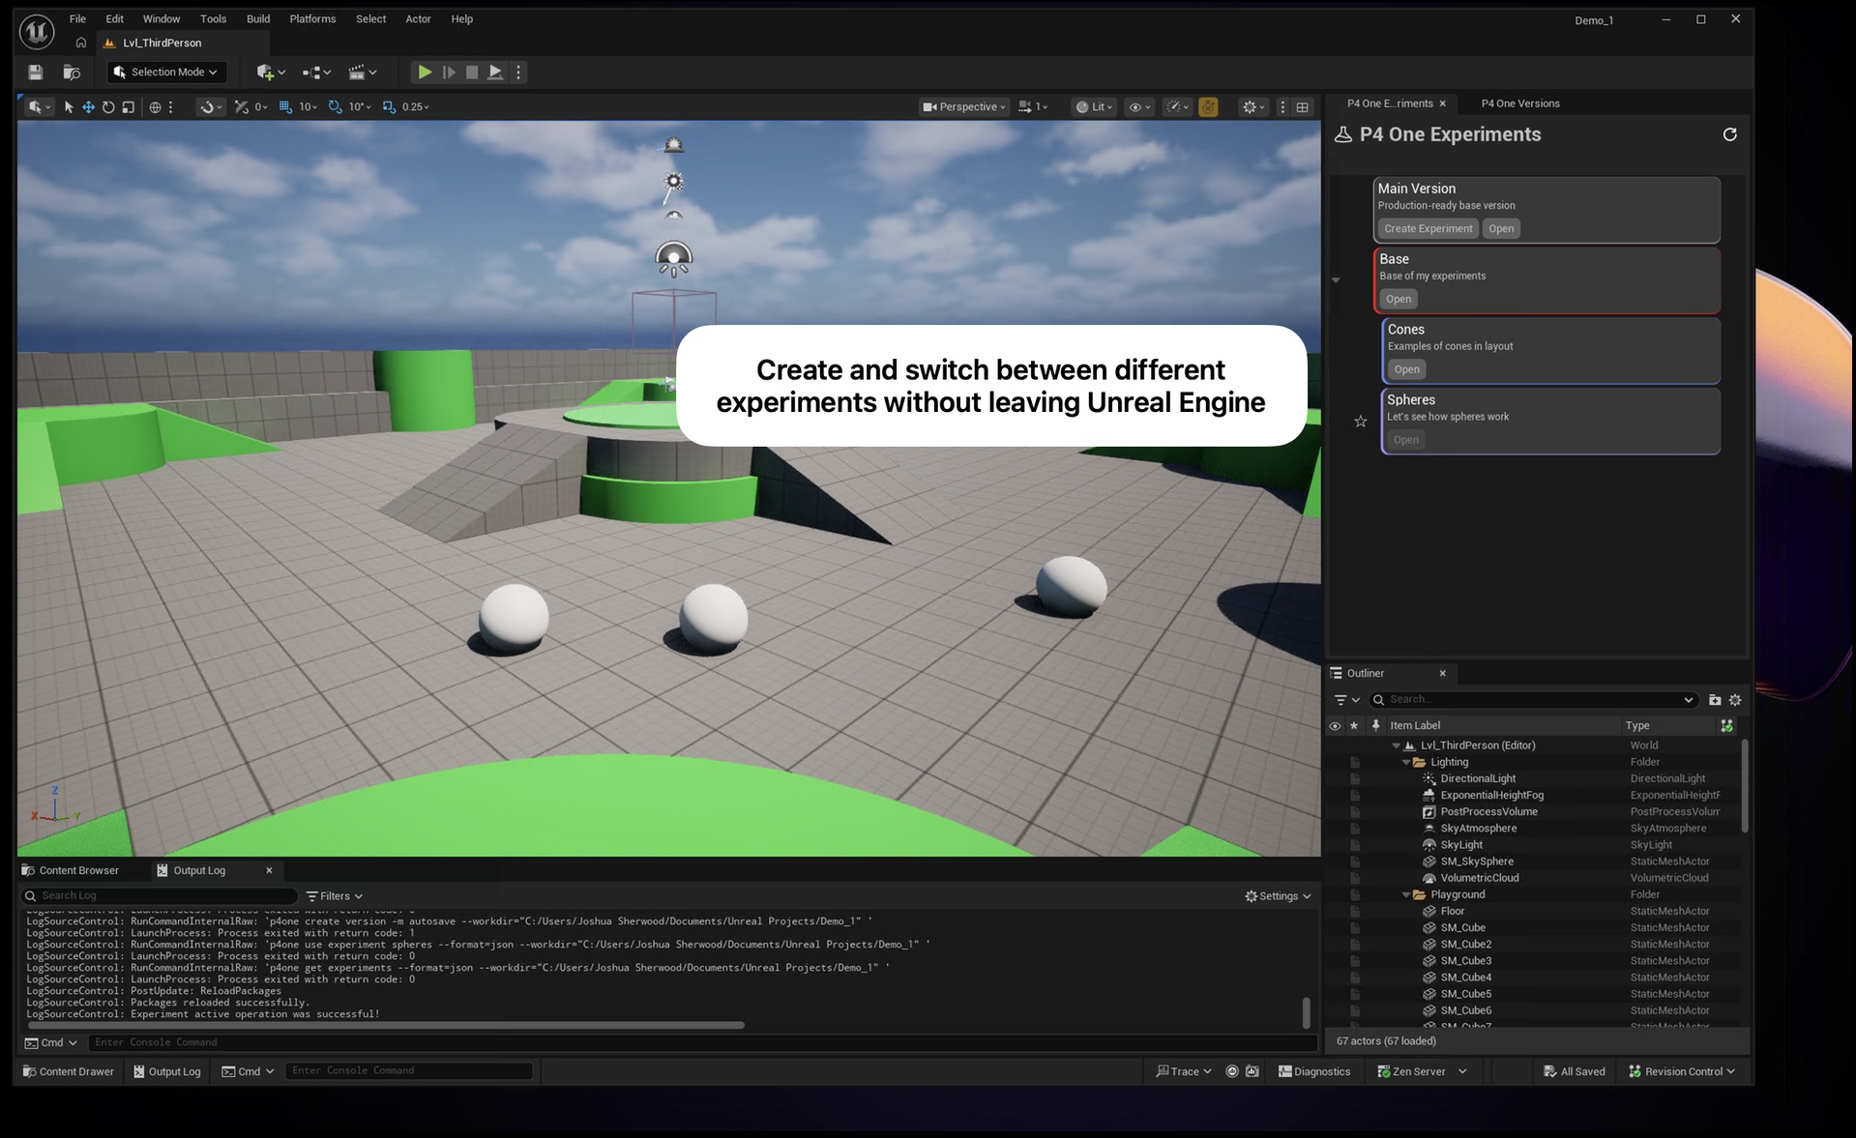Open the Platforms menu
This screenshot has height=1138, width=1856.
312,19
